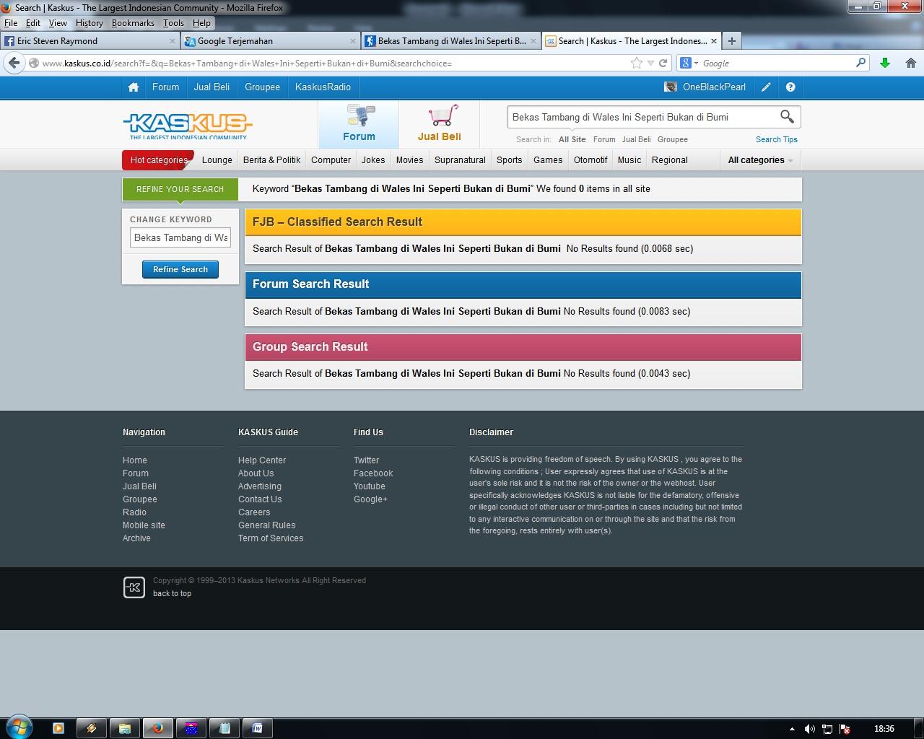Click the taskbar clock 18:36
The width and height of the screenshot is (924, 739).
[x=884, y=729]
